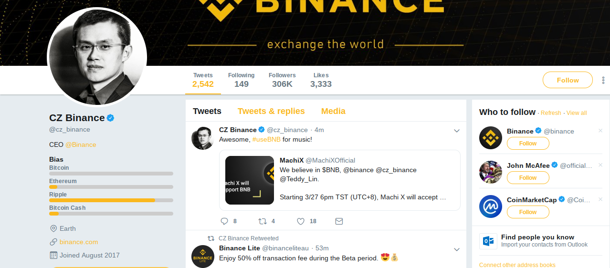Image resolution: width=610 pixels, height=268 pixels.
Task: Retweet the MachiX quote tweet
Action: point(263,221)
